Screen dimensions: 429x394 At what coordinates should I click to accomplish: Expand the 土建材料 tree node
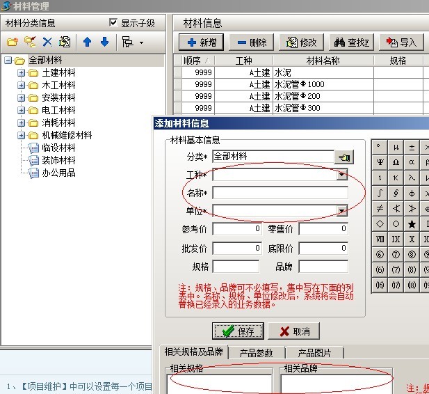(21, 73)
